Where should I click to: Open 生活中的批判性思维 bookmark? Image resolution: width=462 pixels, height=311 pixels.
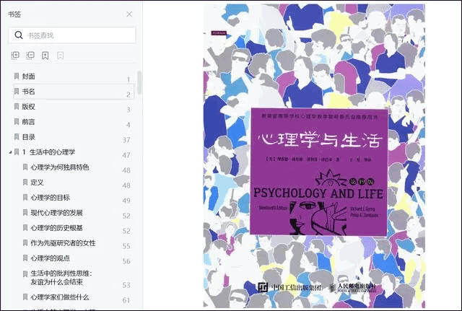[x=61, y=278]
